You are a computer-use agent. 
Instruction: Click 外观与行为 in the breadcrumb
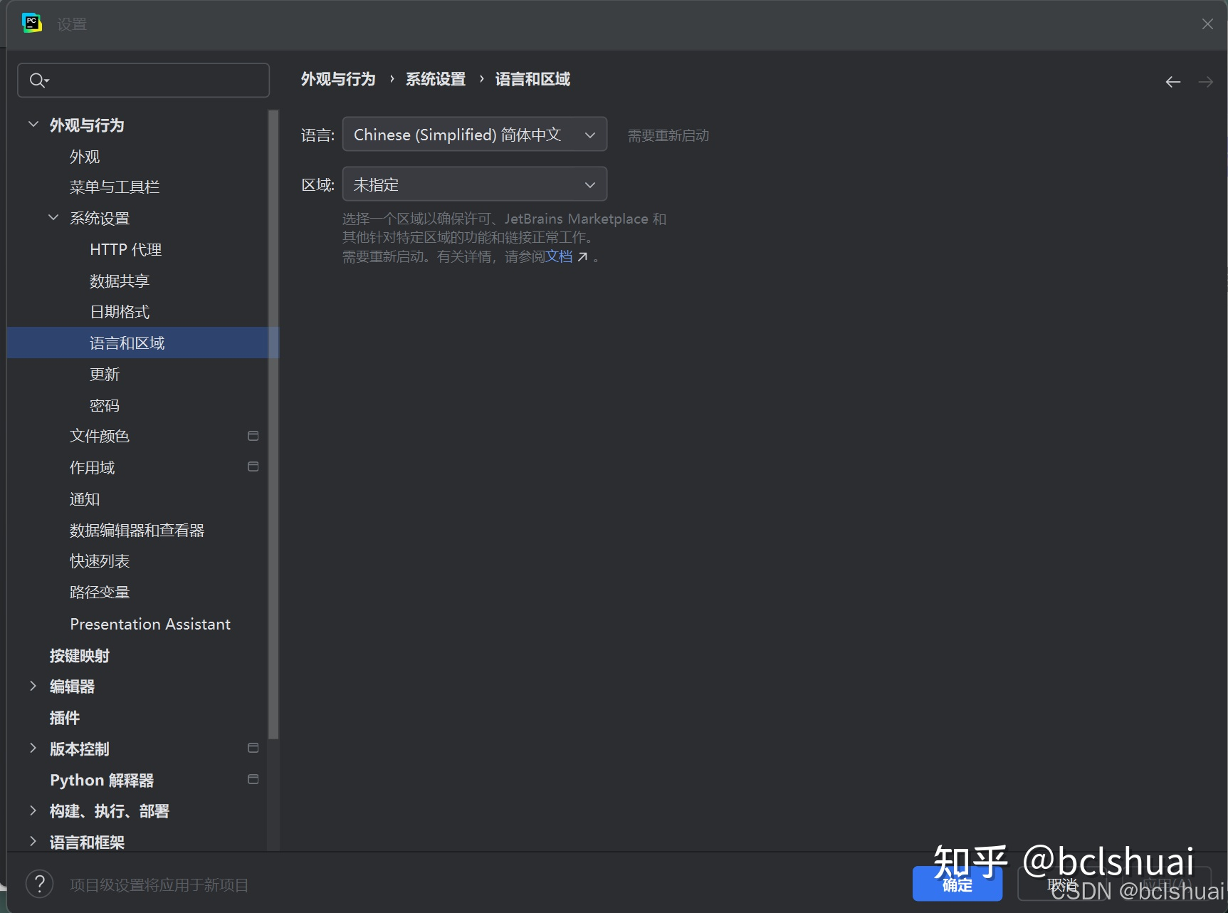338,79
